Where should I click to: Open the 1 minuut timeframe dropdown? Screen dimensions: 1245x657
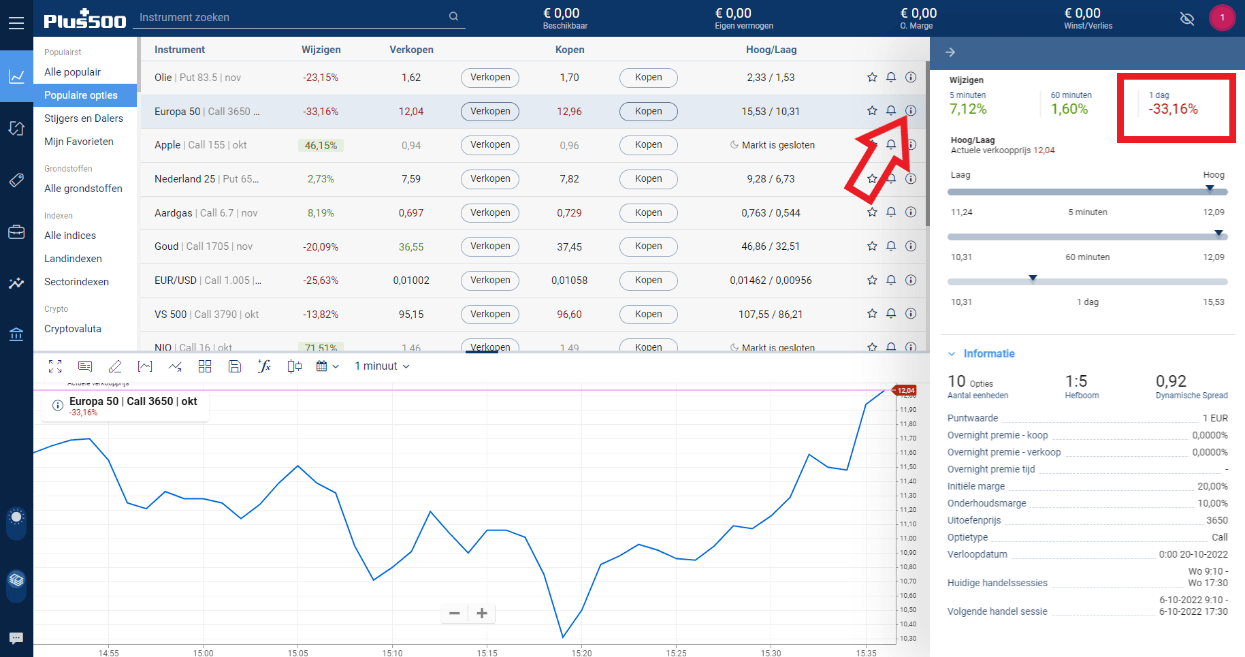click(382, 366)
